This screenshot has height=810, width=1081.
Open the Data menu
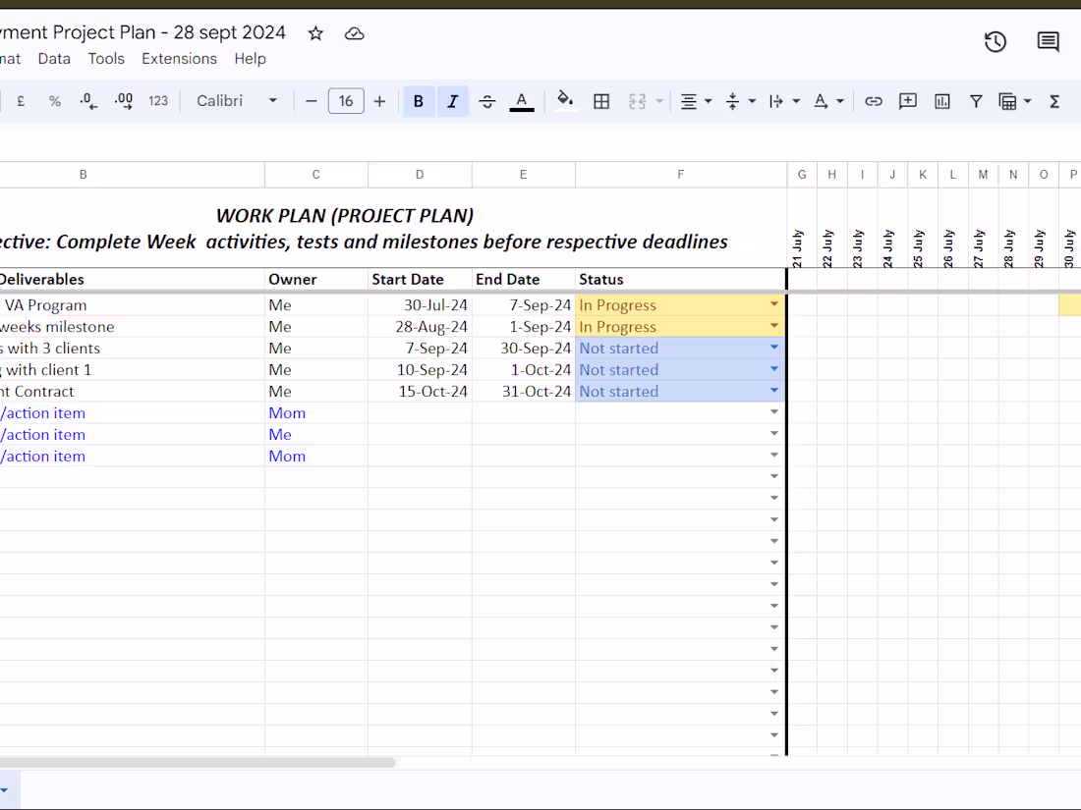54,58
